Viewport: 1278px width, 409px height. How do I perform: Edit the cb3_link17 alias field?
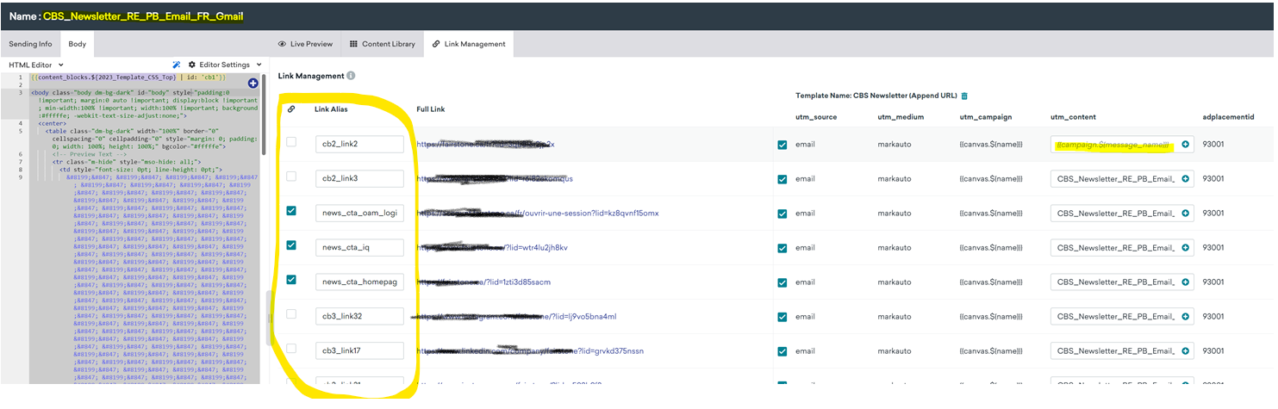359,351
